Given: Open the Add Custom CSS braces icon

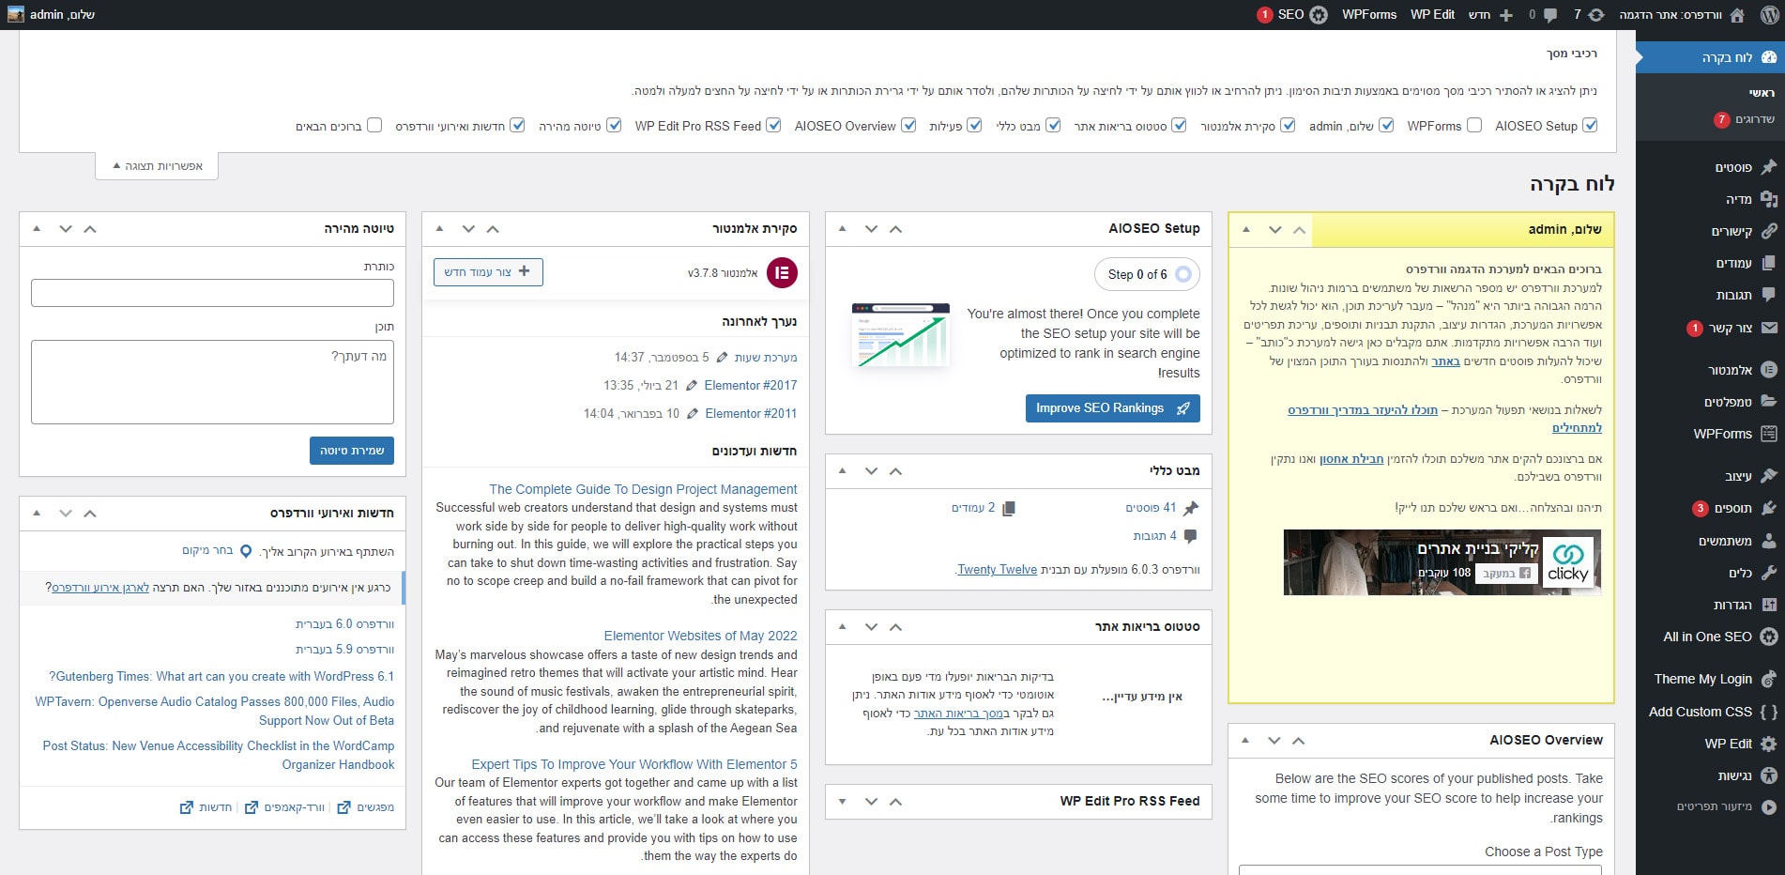Looking at the screenshot, I should click(1768, 712).
